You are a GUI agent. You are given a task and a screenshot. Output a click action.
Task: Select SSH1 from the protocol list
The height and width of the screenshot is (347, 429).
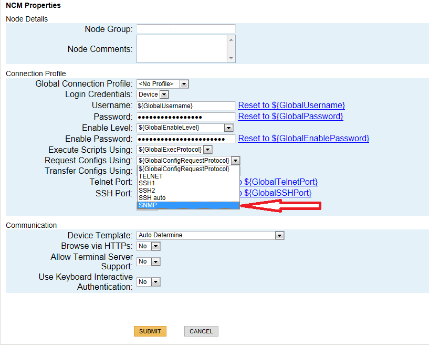(188, 183)
